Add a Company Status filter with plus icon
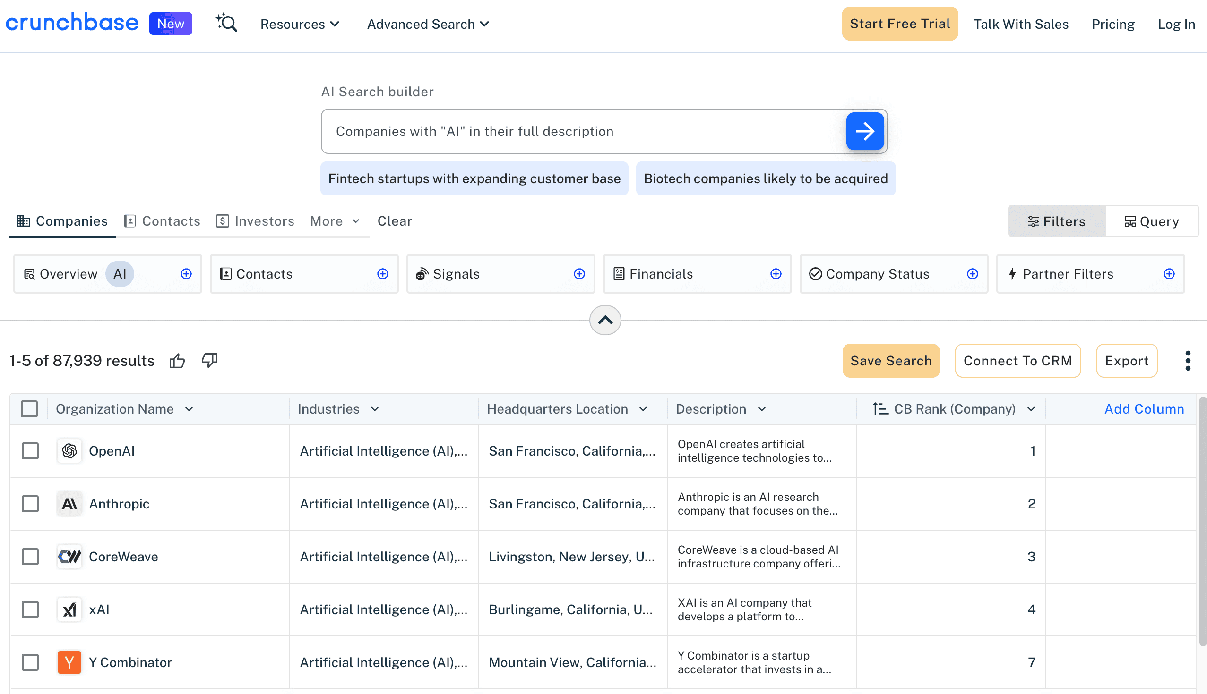The width and height of the screenshot is (1207, 694). [x=972, y=274]
